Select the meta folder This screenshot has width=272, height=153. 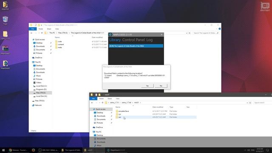pos(59,47)
